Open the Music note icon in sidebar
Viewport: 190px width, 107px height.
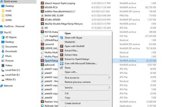pos(3,56)
